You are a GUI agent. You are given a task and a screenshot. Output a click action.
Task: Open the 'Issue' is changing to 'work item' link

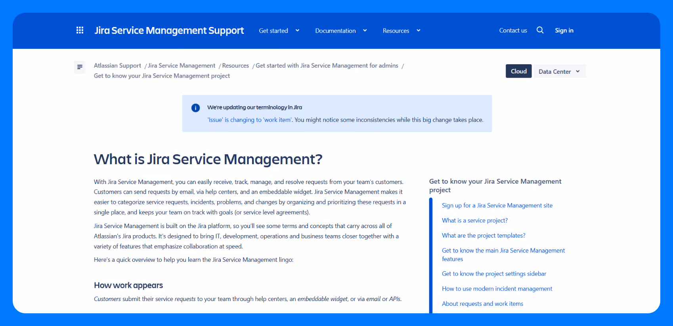[250, 120]
